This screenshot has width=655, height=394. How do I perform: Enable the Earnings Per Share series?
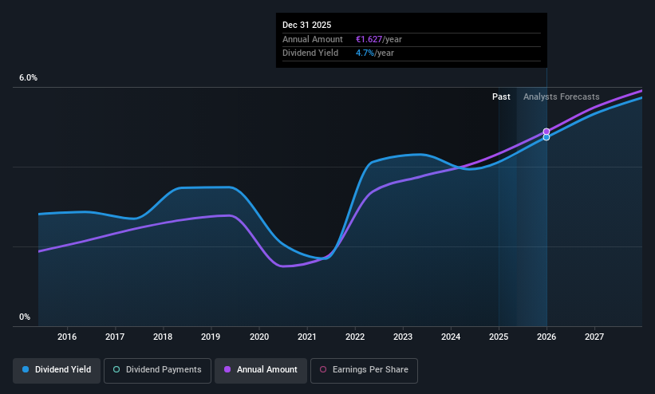click(364, 370)
